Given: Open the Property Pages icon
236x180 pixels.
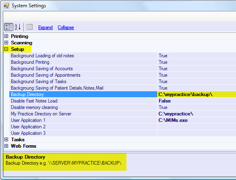Looking at the screenshot, I should (29, 27).
